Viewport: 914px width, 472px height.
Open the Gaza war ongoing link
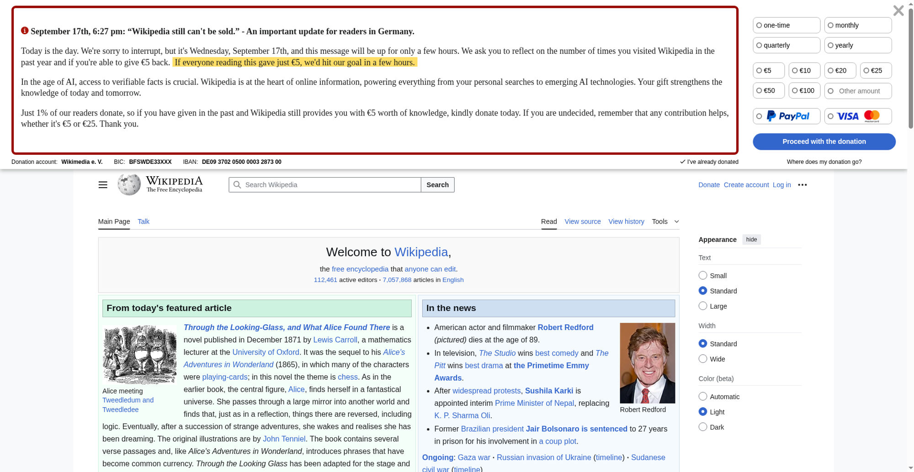[x=474, y=457]
